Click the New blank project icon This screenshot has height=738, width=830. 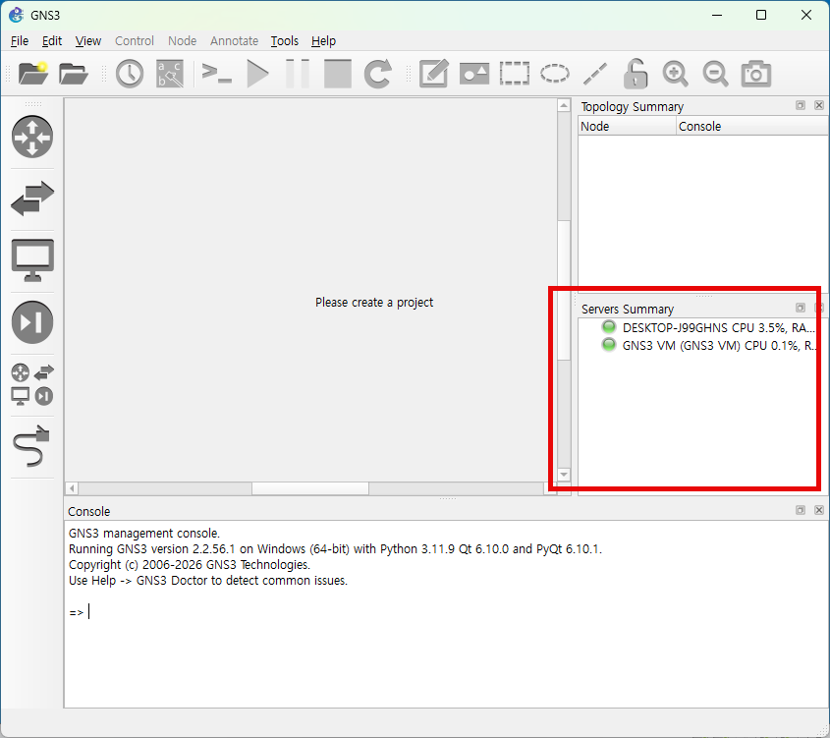click(32, 74)
